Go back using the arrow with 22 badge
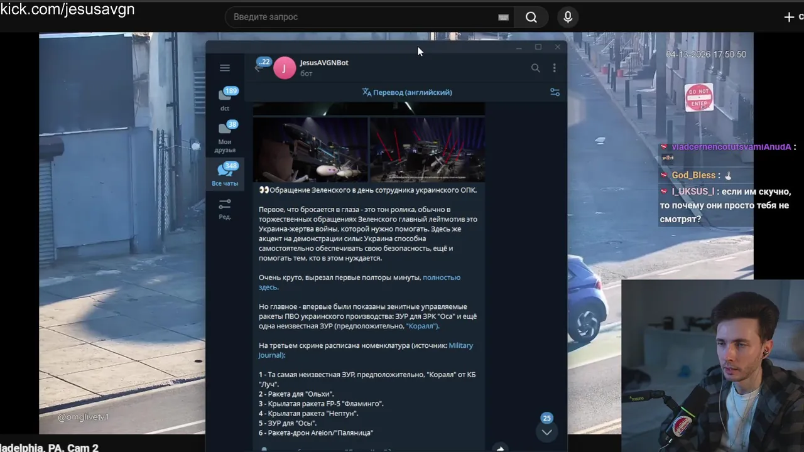804x452 pixels. 259,68
